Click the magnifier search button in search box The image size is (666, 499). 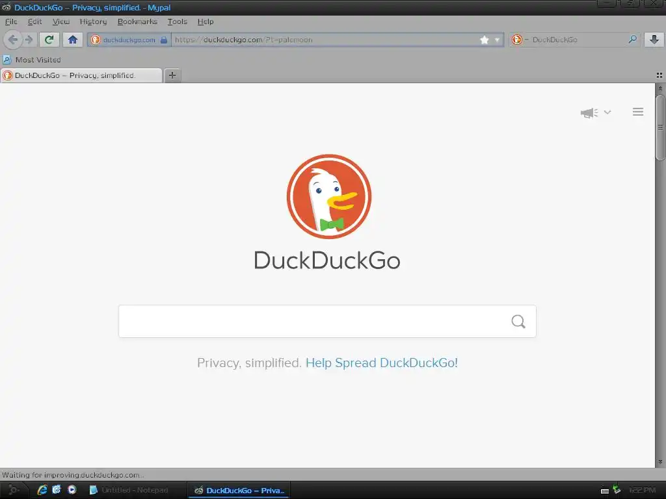[518, 322]
